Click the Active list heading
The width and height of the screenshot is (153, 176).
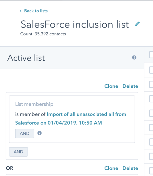tap(26, 58)
